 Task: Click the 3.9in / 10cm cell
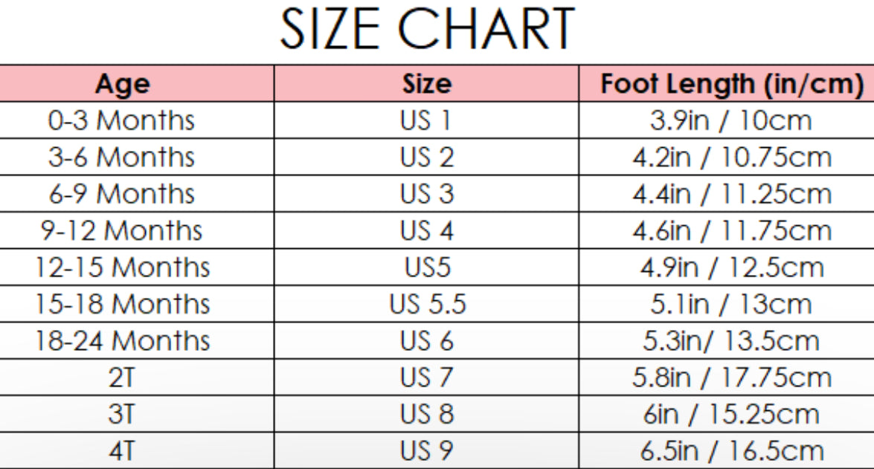(732, 120)
